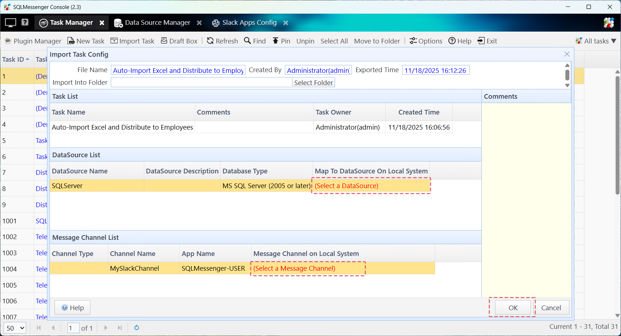Click the Select Folder button
621x336 pixels.
[313, 83]
